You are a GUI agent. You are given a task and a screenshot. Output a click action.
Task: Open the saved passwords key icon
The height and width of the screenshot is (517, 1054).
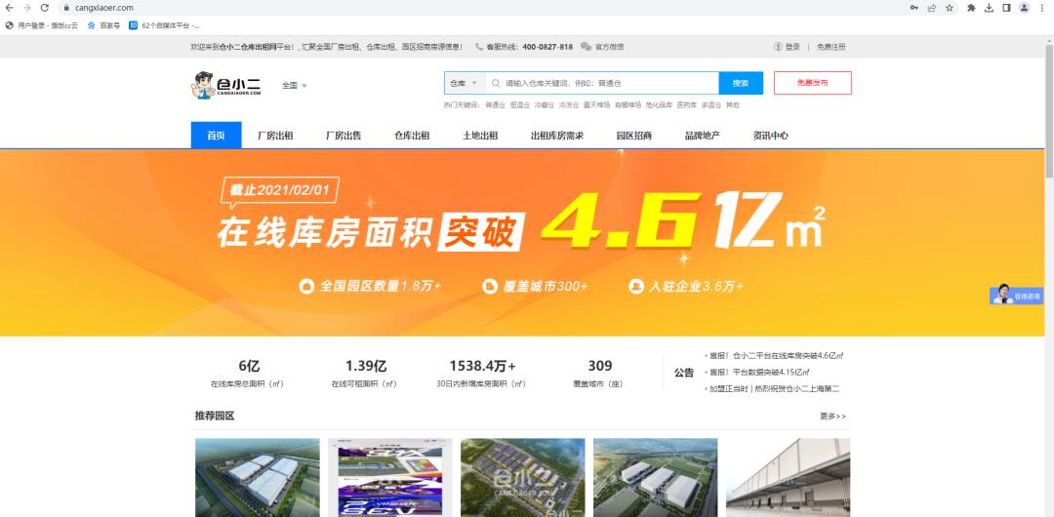[914, 8]
